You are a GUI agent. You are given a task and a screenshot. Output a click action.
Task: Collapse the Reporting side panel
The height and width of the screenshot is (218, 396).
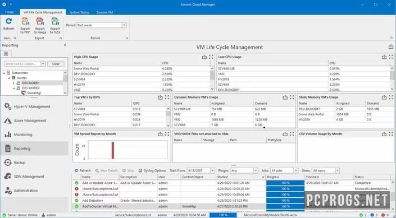pos(65,45)
